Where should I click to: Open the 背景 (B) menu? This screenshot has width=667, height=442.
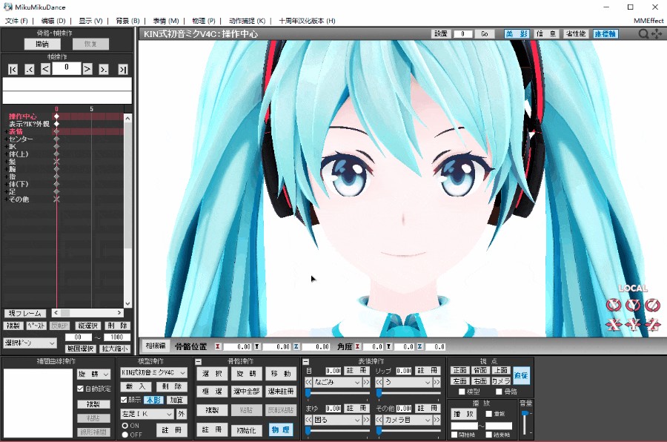tap(127, 21)
